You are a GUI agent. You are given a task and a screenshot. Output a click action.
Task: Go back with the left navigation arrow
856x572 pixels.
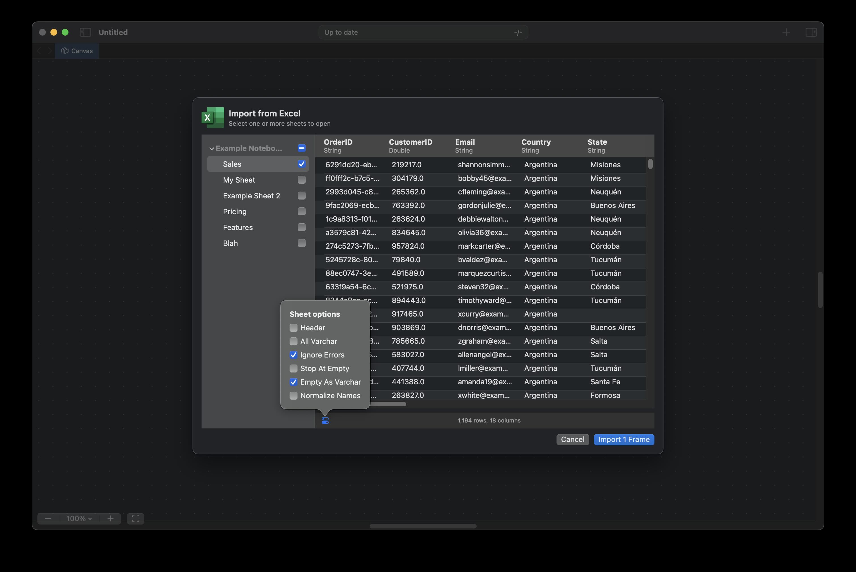click(39, 51)
